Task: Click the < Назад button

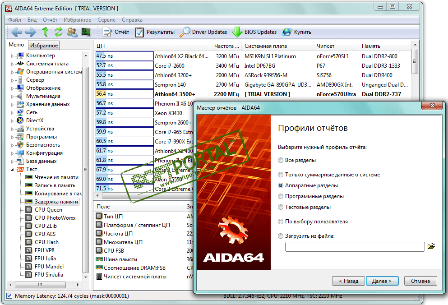Action: (x=349, y=281)
